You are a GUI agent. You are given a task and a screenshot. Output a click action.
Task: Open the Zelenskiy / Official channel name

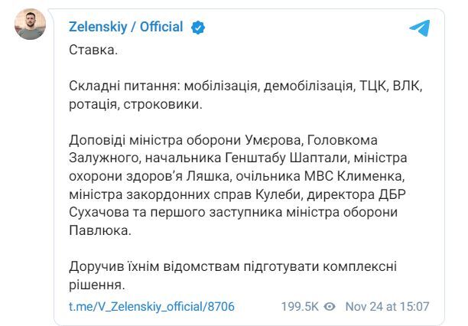[125, 27]
